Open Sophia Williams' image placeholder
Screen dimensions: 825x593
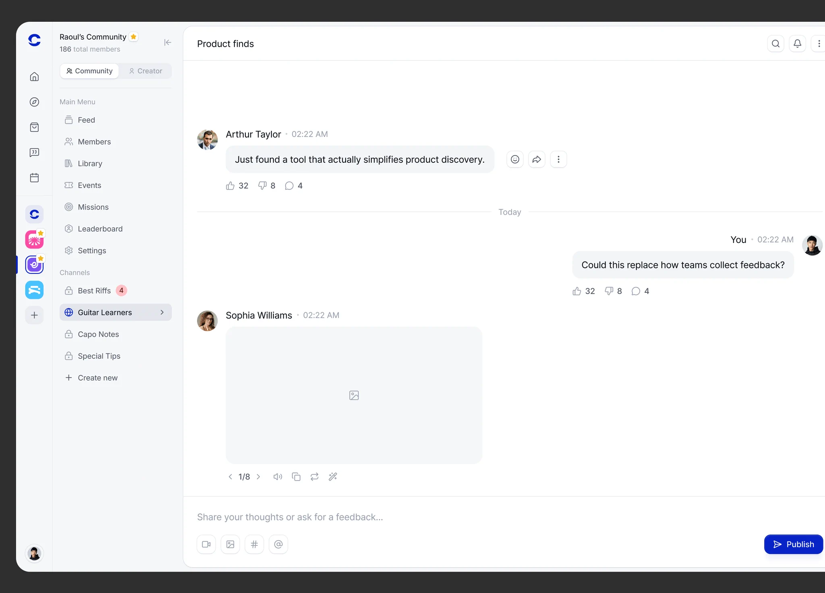point(354,395)
